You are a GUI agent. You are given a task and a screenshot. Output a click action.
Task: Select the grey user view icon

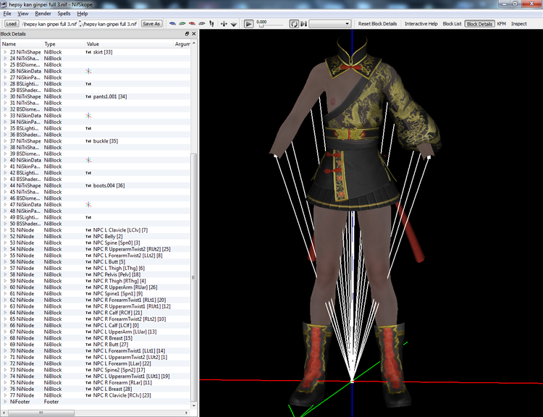[x=201, y=24]
